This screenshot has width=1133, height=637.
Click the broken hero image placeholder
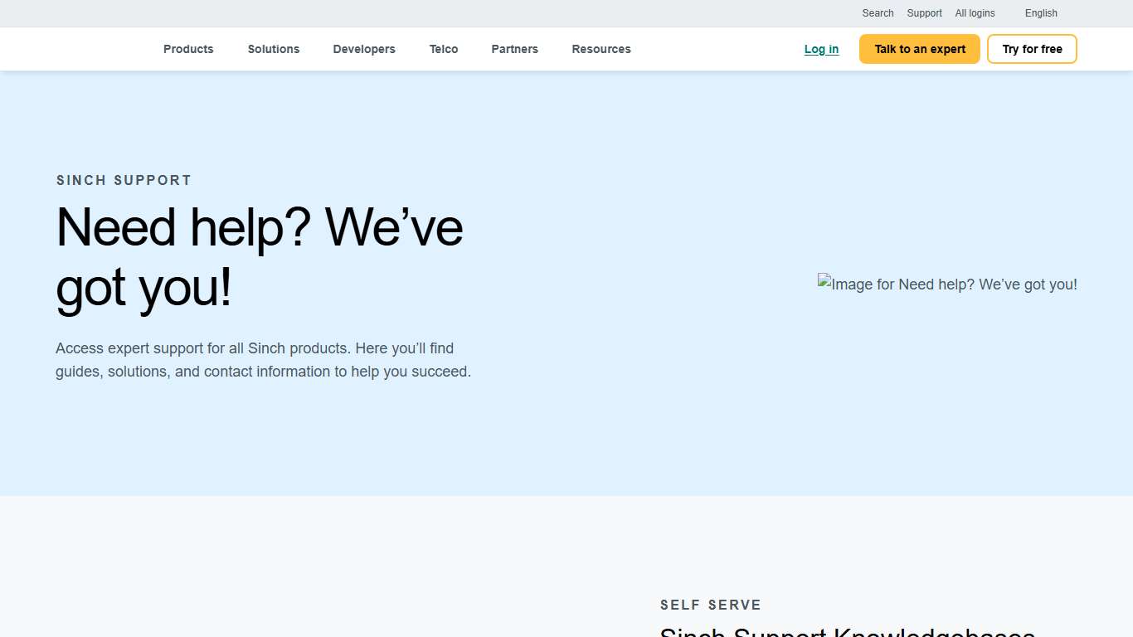click(x=947, y=284)
